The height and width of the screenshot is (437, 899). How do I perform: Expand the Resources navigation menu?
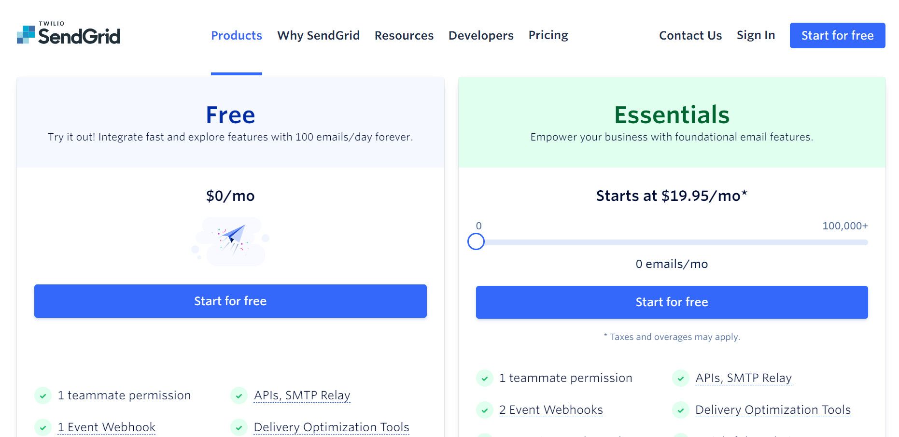tap(404, 36)
